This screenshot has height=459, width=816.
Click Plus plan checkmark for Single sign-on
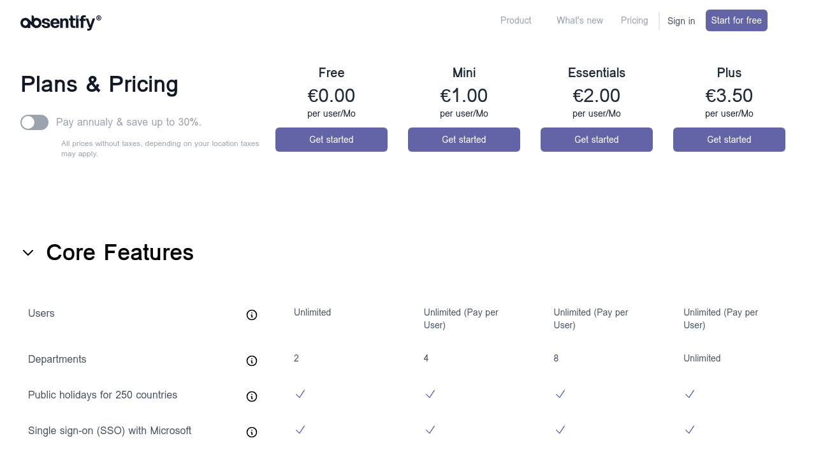point(690,430)
